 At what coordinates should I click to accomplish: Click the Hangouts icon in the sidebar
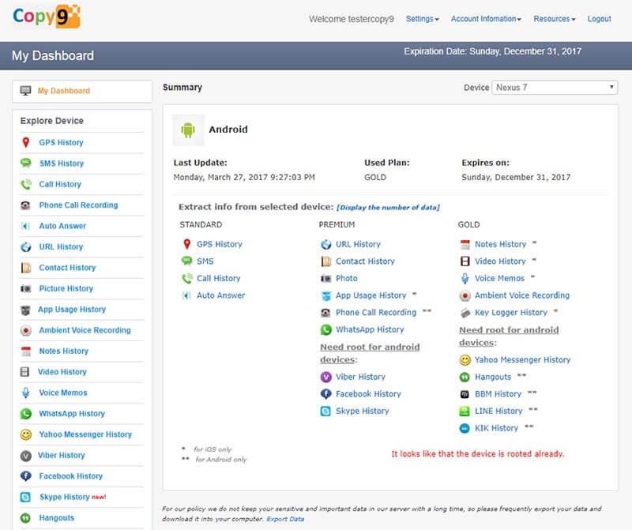click(25, 518)
